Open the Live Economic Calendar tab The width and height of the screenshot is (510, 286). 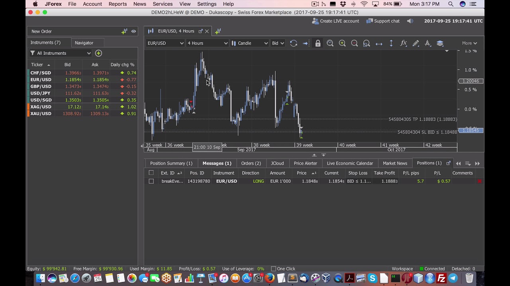coord(350,163)
